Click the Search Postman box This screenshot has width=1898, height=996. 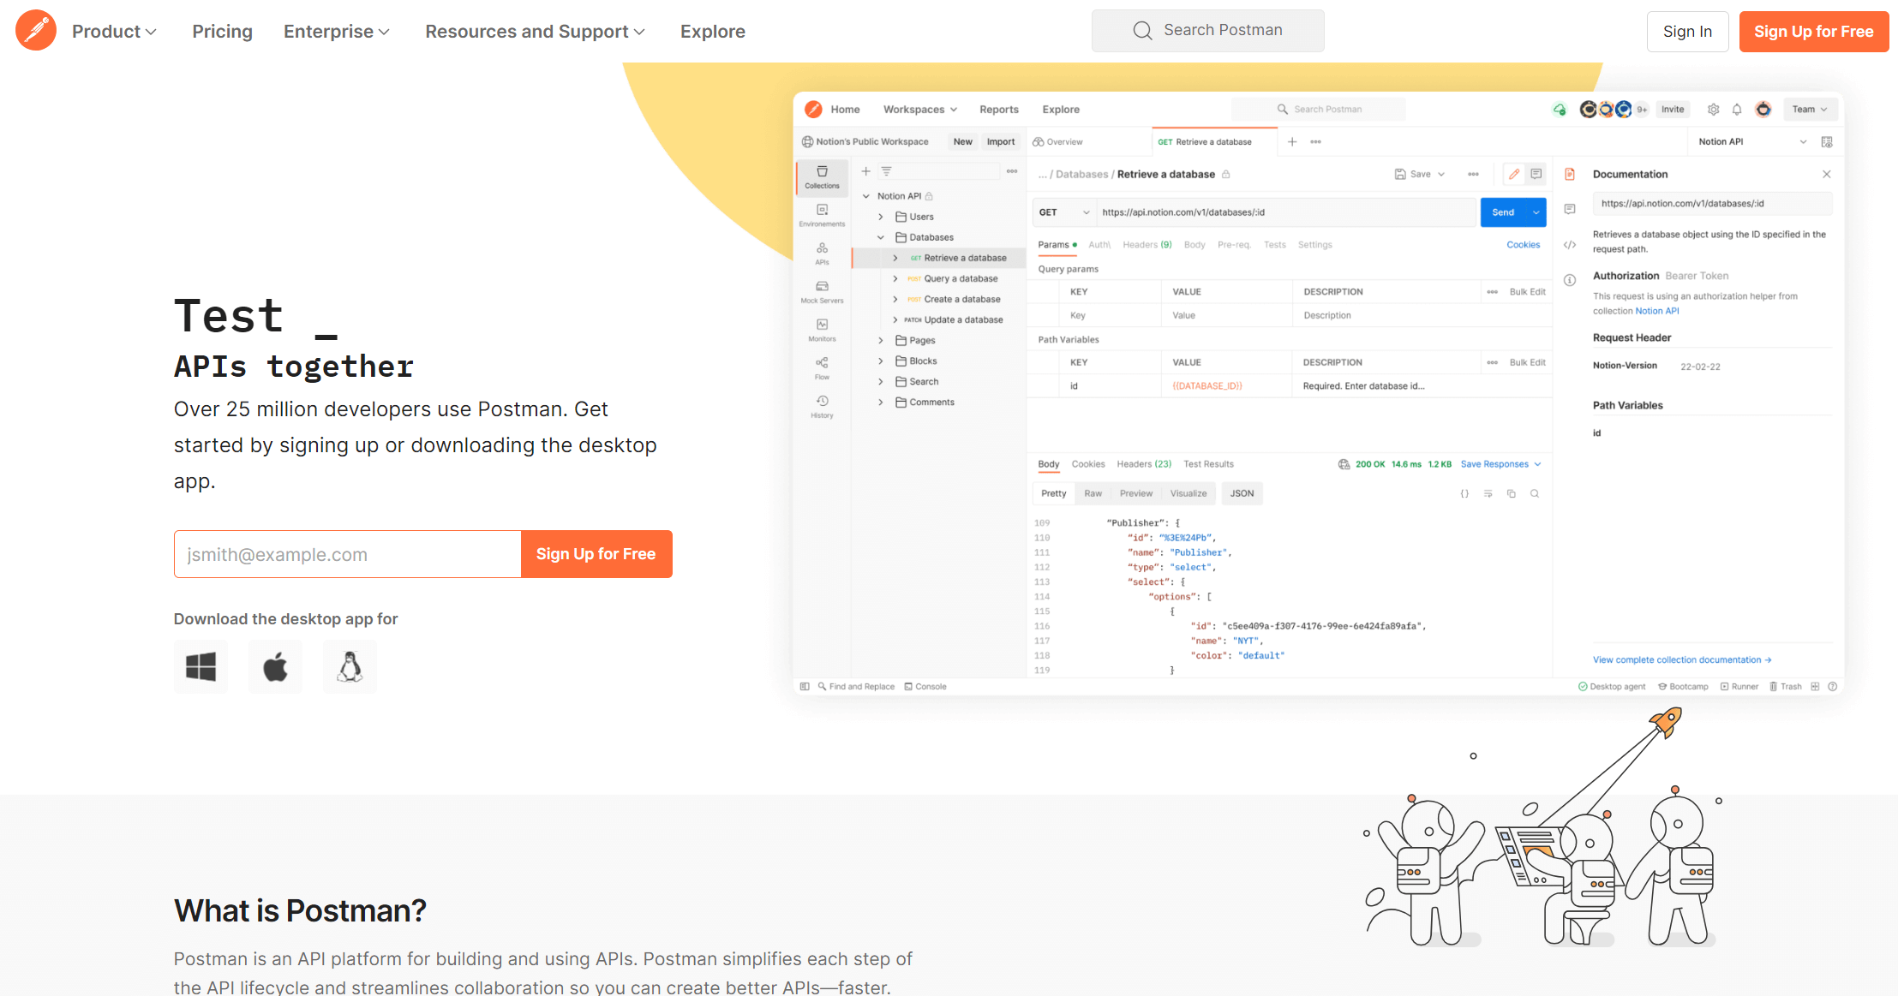[x=1222, y=31]
